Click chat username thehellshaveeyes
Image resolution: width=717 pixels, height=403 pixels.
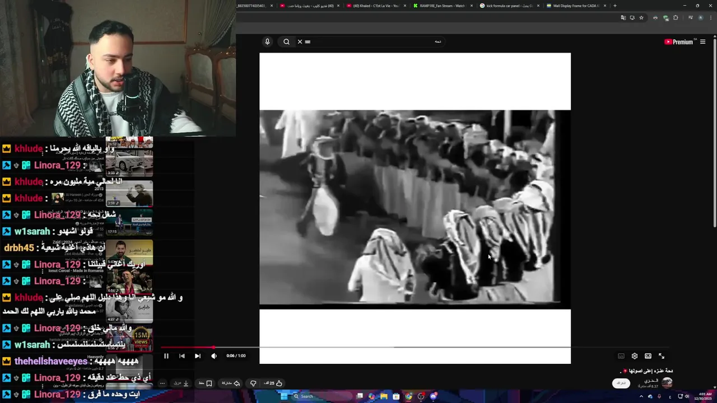(51, 362)
